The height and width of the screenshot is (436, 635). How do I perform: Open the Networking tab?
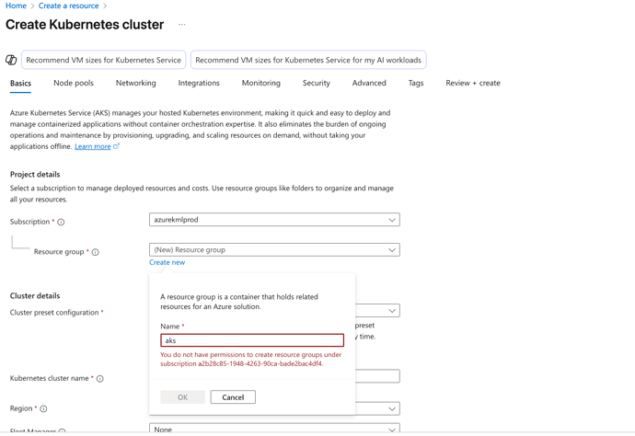tap(136, 83)
